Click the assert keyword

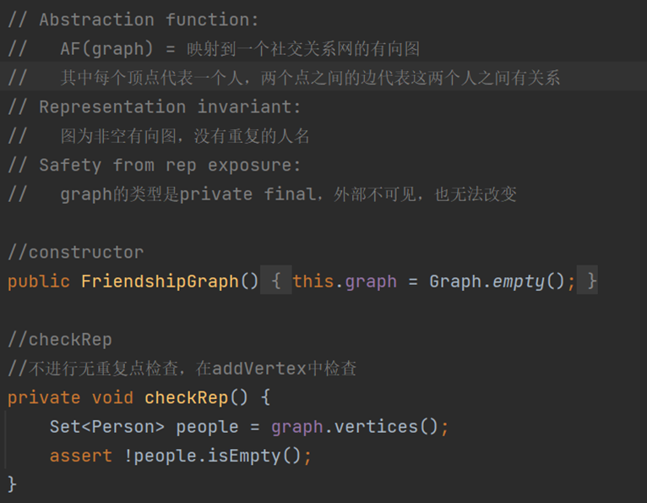tap(81, 456)
